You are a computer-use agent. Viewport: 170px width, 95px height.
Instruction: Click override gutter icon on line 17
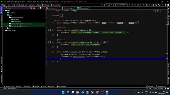(49, 30)
